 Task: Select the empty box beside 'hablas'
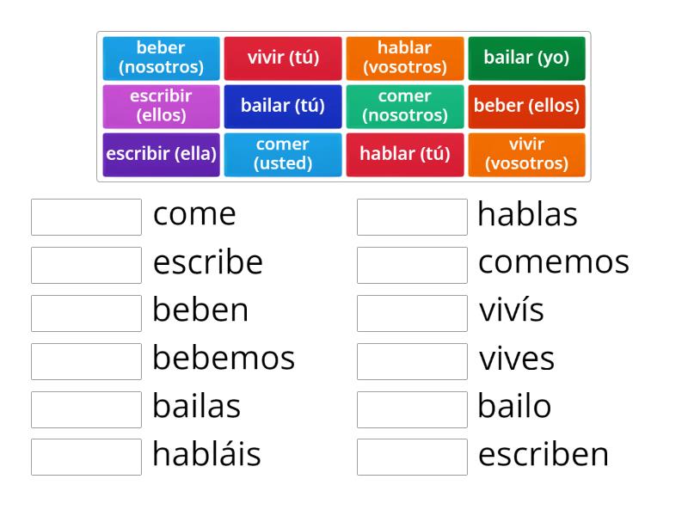(x=411, y=215)
